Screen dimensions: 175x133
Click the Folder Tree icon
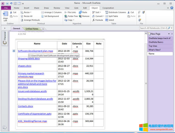pos(66,16)
